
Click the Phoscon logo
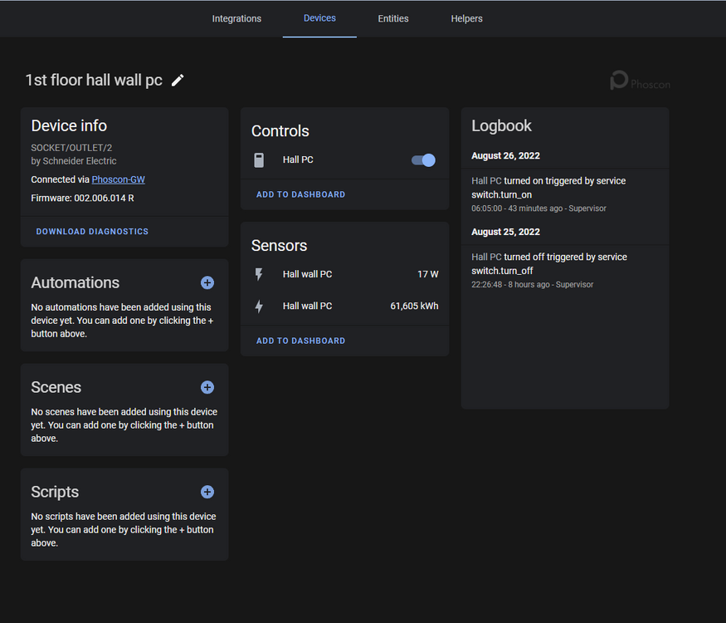pos(640,81)
